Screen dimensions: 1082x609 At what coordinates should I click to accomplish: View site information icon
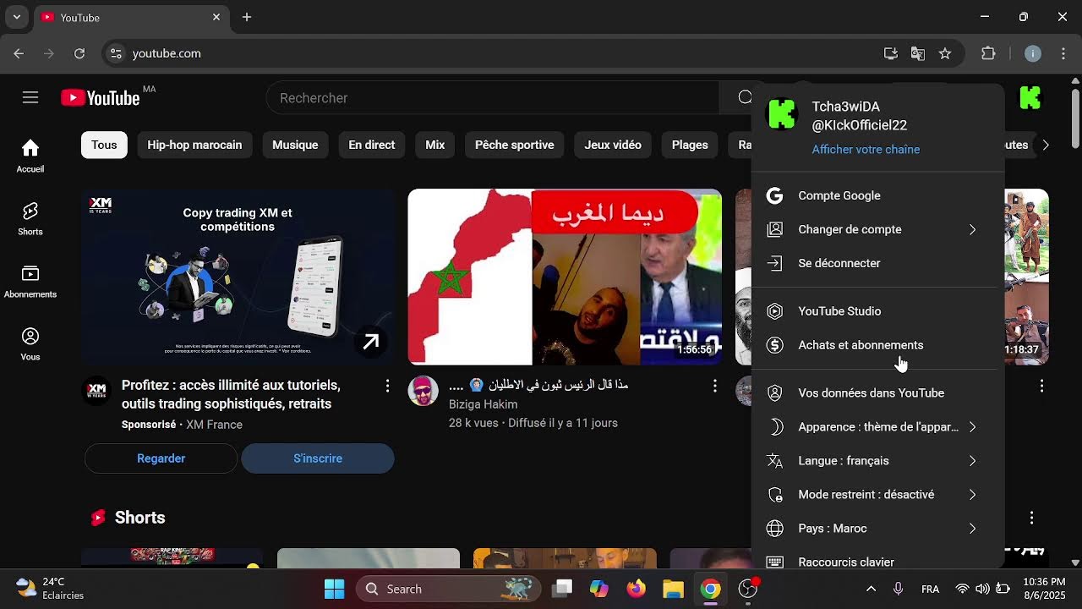click(x=116, y=53)
